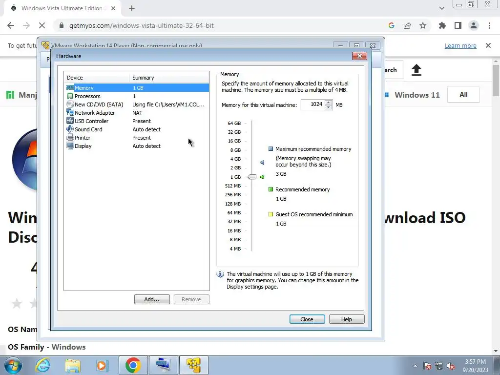This screenshot has width=500, height=375.
Task: Click the clock showing 3:57 PM
Action: point(476,362)
